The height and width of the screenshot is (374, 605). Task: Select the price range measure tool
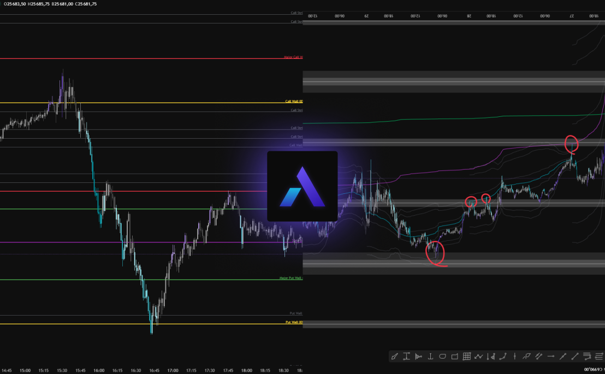pyautogui.click(x=407, y=356)
